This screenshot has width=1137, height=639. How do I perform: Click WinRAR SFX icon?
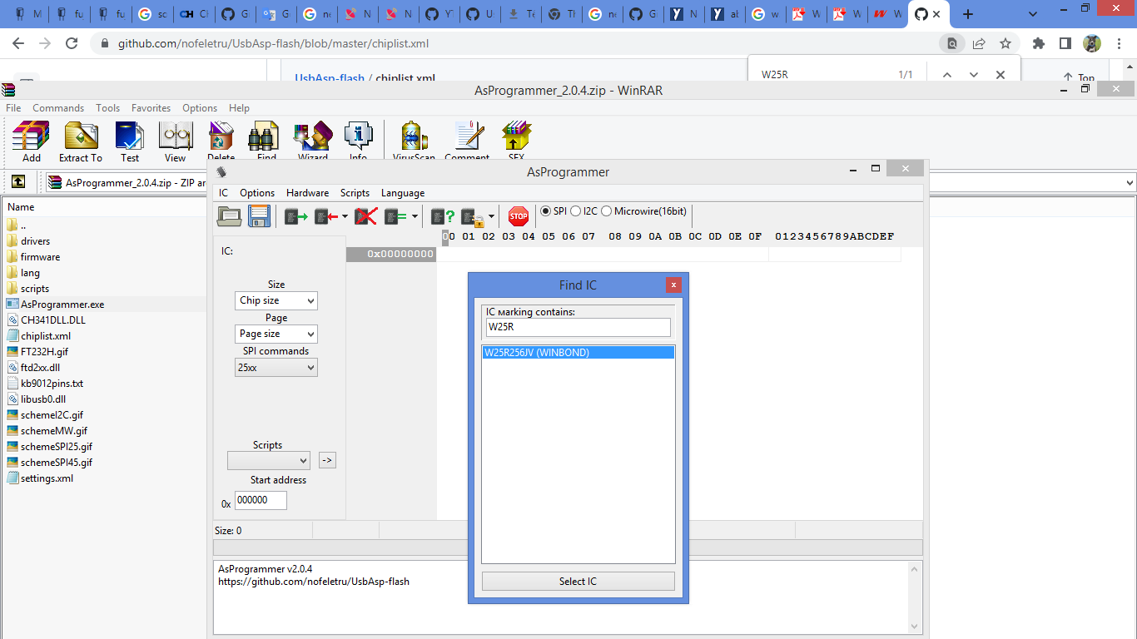516,140
